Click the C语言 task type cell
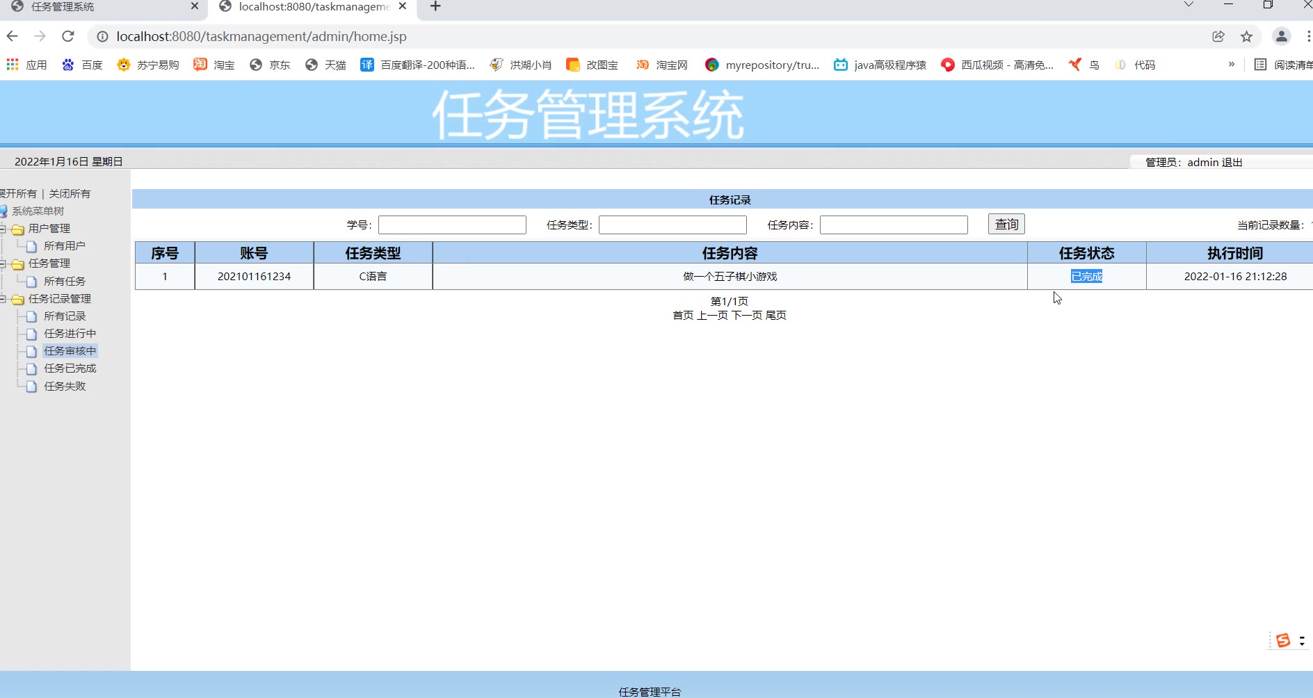The width and height of the screenshot is (1313, 698). pos(373,276)
